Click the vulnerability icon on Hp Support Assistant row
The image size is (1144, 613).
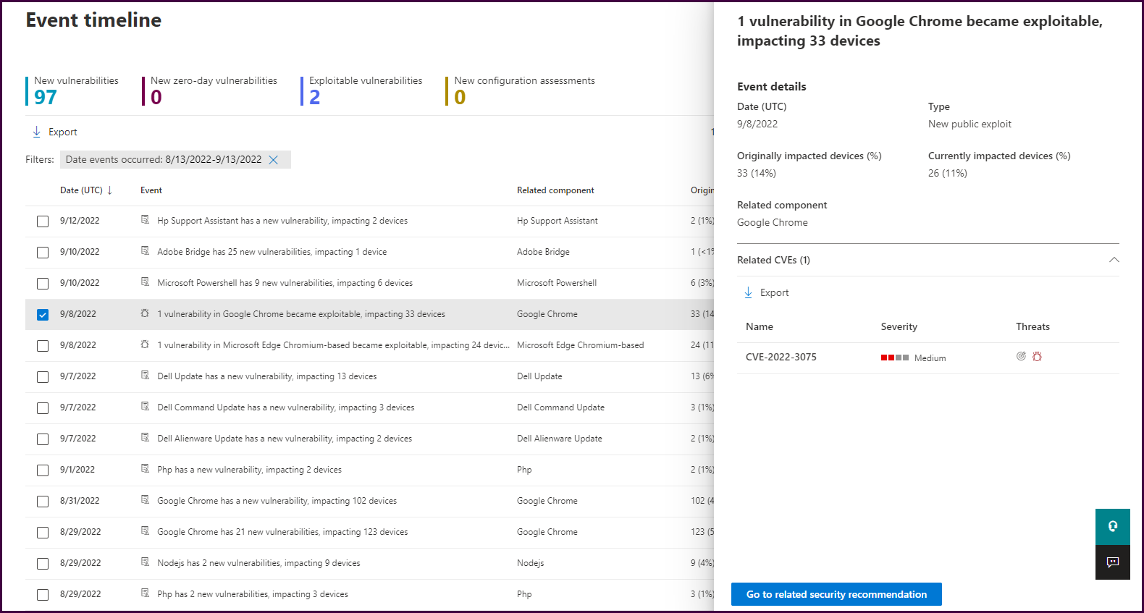[x=145, y=220]
